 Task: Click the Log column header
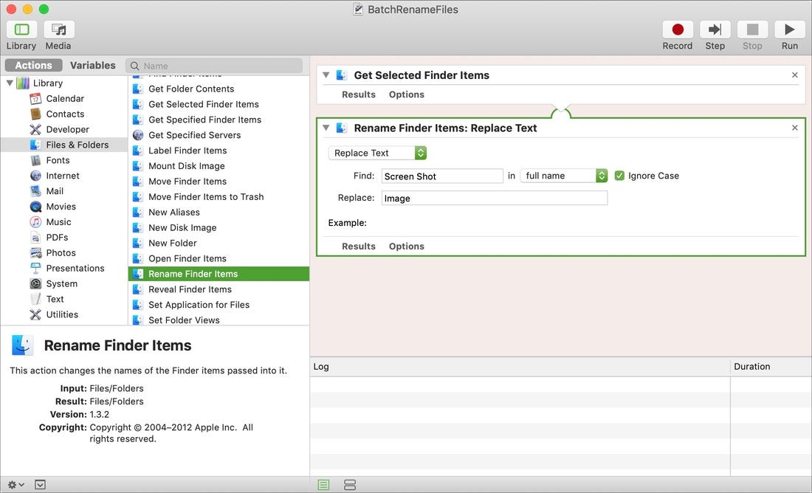520,367
